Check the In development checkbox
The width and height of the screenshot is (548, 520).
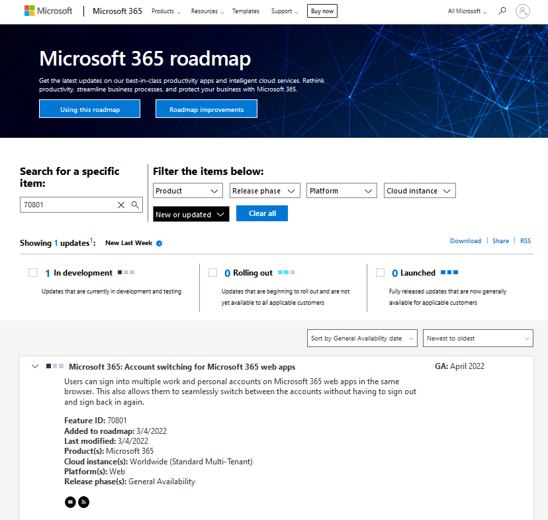[x=33, y=273]
